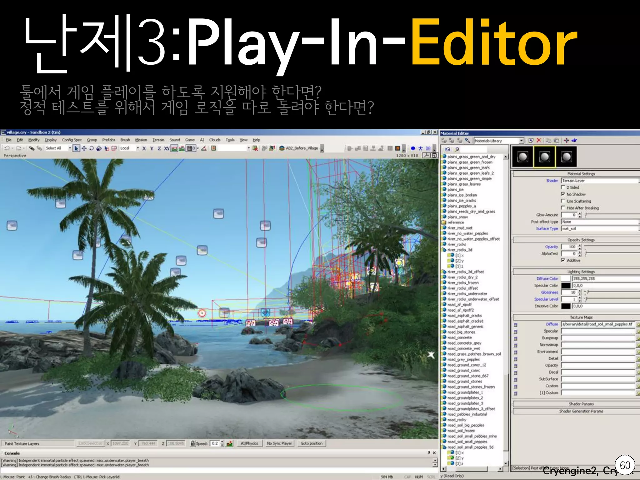Click the Add New Item icon in Material Editor

coord(531,140)
